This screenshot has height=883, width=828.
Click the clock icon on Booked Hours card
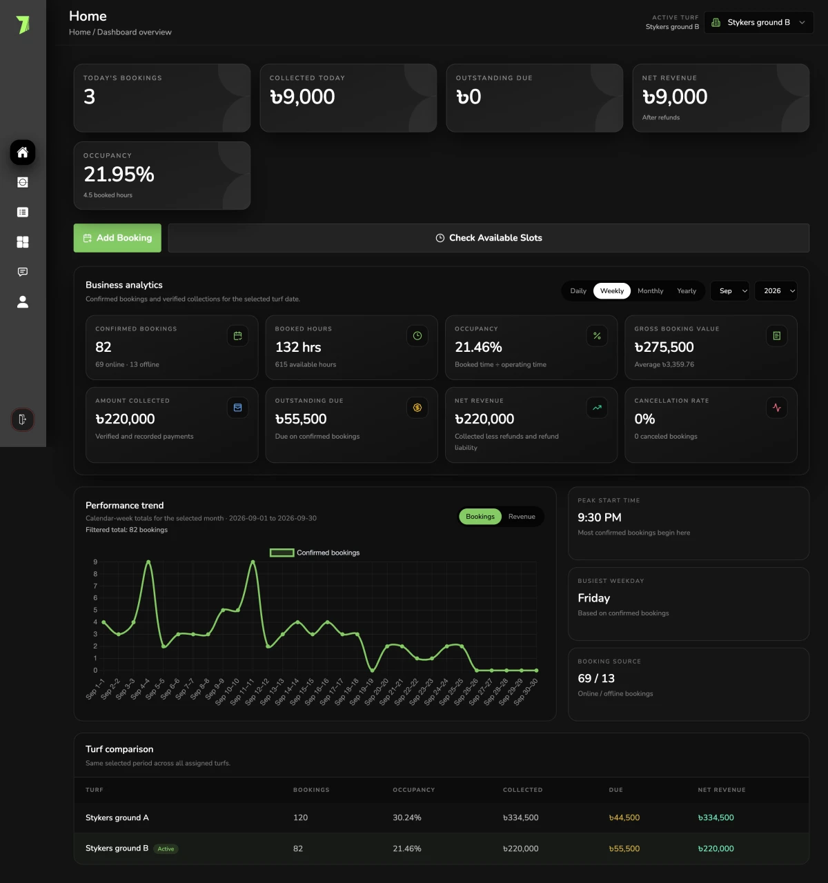point(417,336)
